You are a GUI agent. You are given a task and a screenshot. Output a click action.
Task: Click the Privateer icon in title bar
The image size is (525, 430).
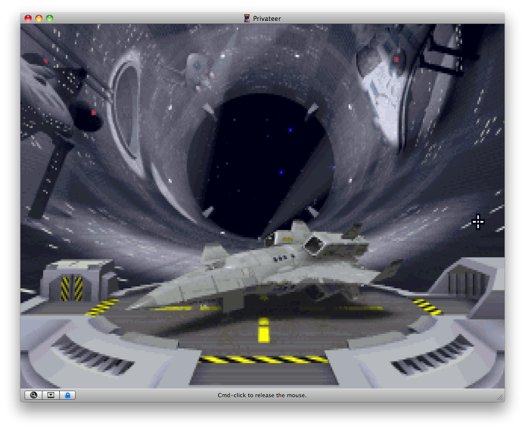tap(247, 18)
